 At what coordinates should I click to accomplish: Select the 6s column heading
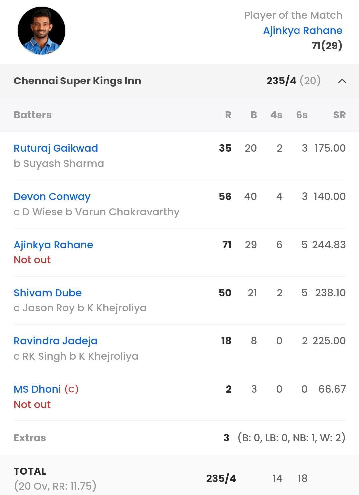pyautogui.click(x=301, y=115)
